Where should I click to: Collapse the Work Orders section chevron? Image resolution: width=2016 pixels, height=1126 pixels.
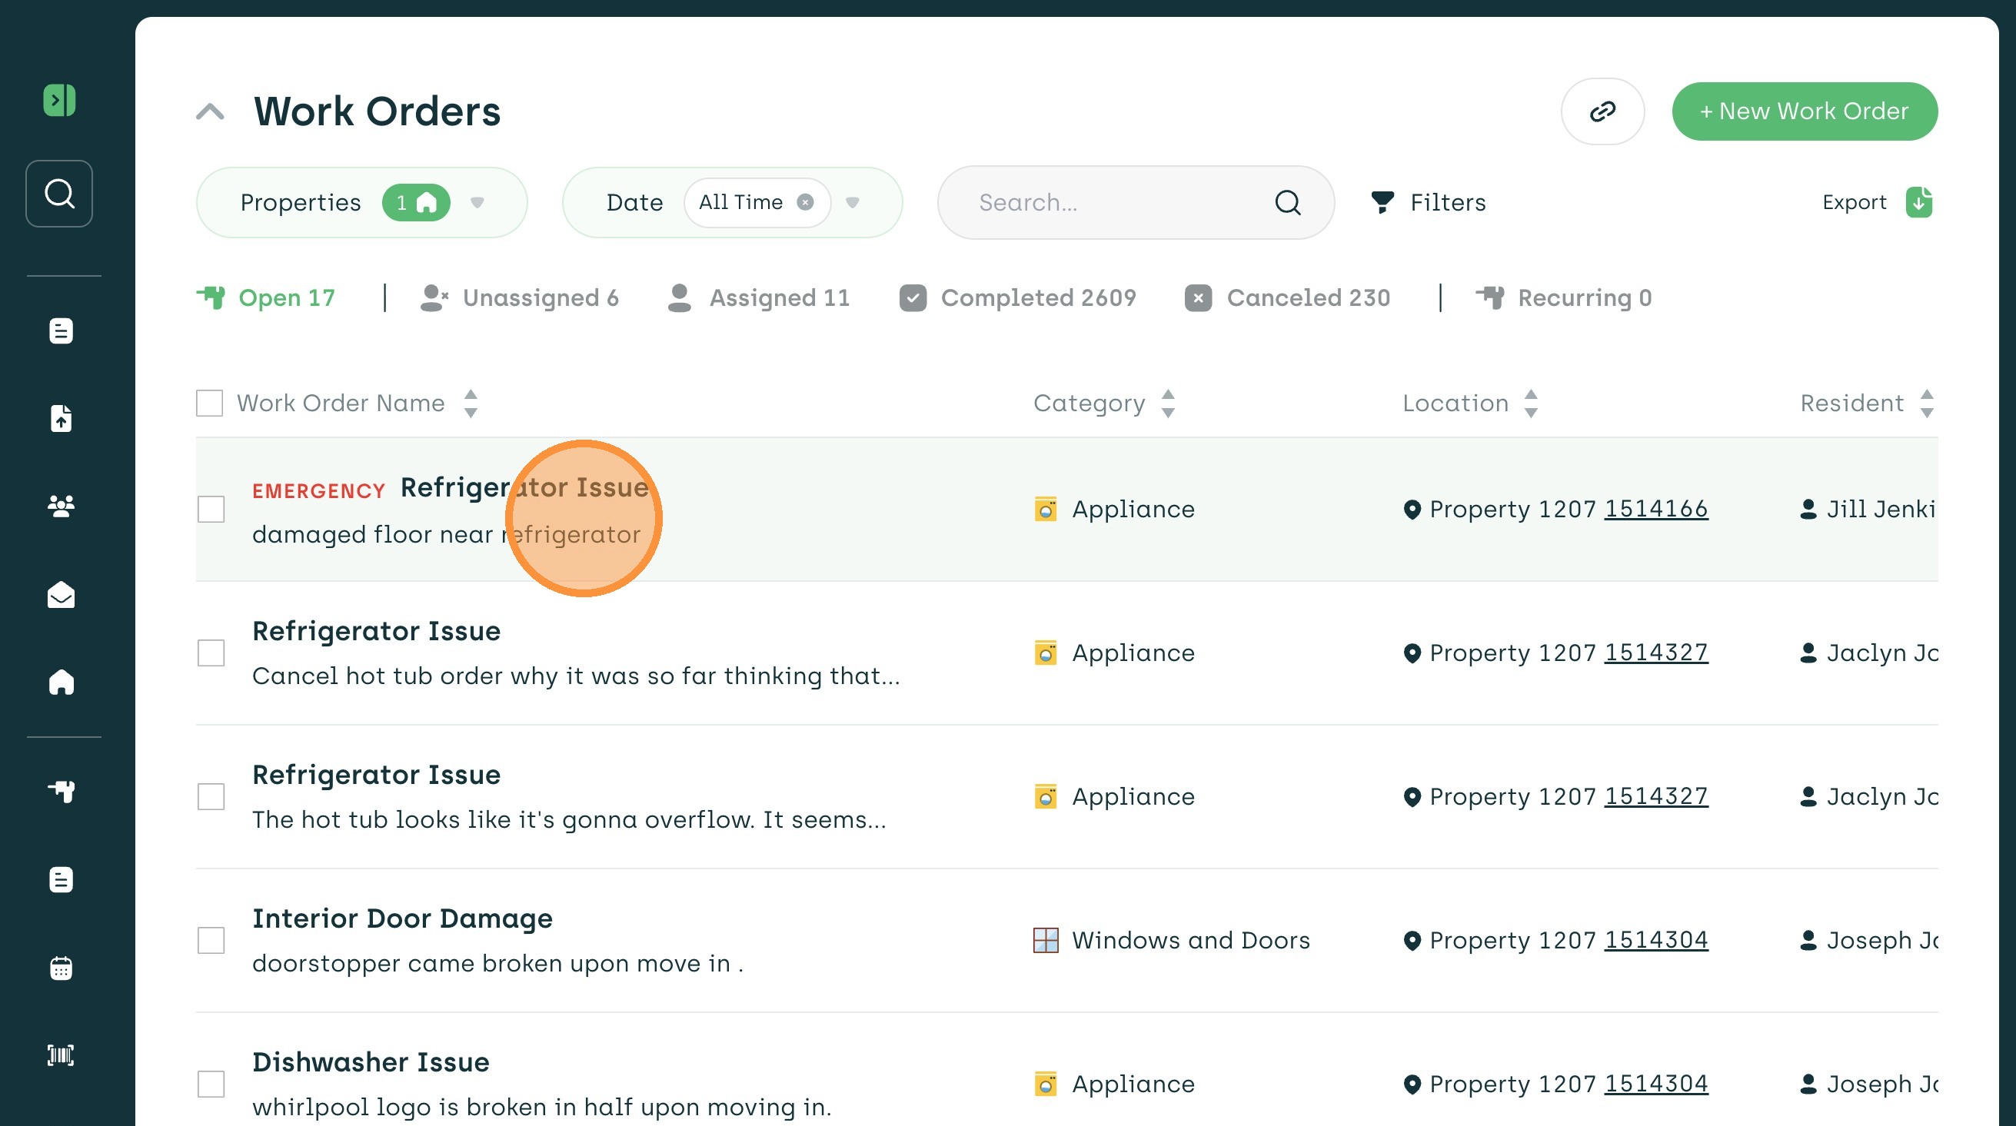point(210,112)
